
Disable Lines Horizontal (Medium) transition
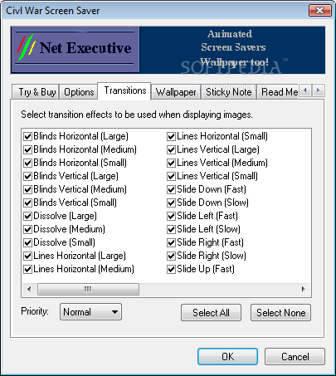27,269
